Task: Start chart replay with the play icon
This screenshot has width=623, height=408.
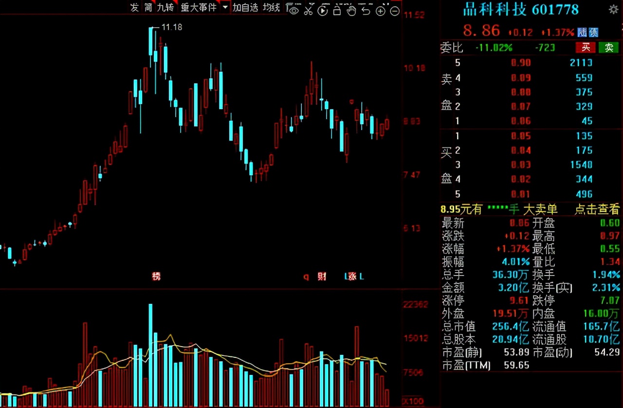Action: pos(323,10)
